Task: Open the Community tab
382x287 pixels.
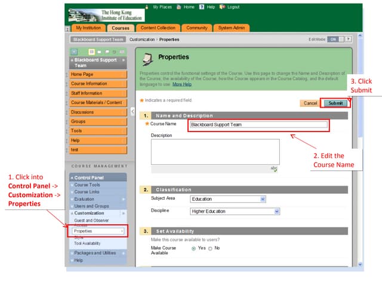Action: point(197,28)
